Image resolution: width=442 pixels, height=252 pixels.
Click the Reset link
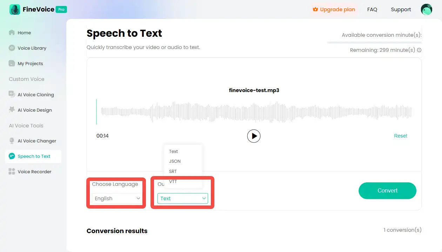click(x=400, y=136)
